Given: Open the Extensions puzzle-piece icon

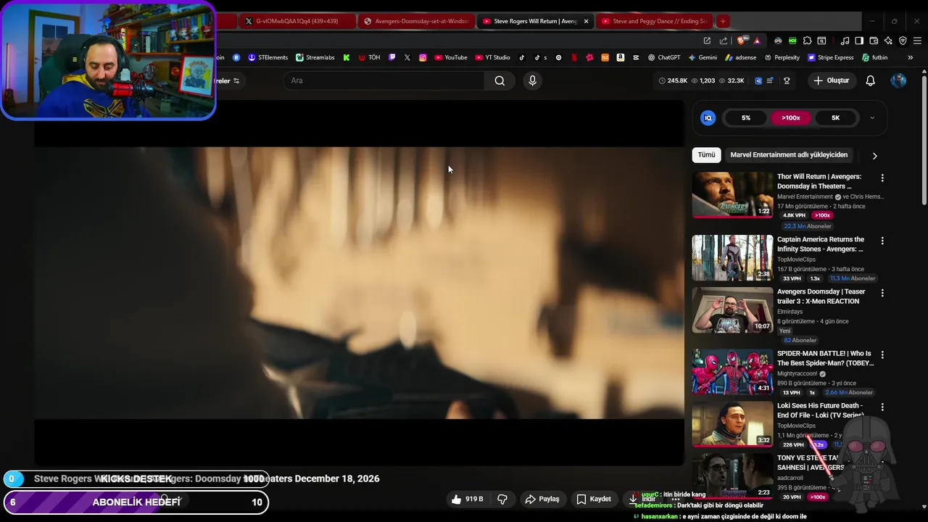Looking at the screenshot, I should click(807, 41).
